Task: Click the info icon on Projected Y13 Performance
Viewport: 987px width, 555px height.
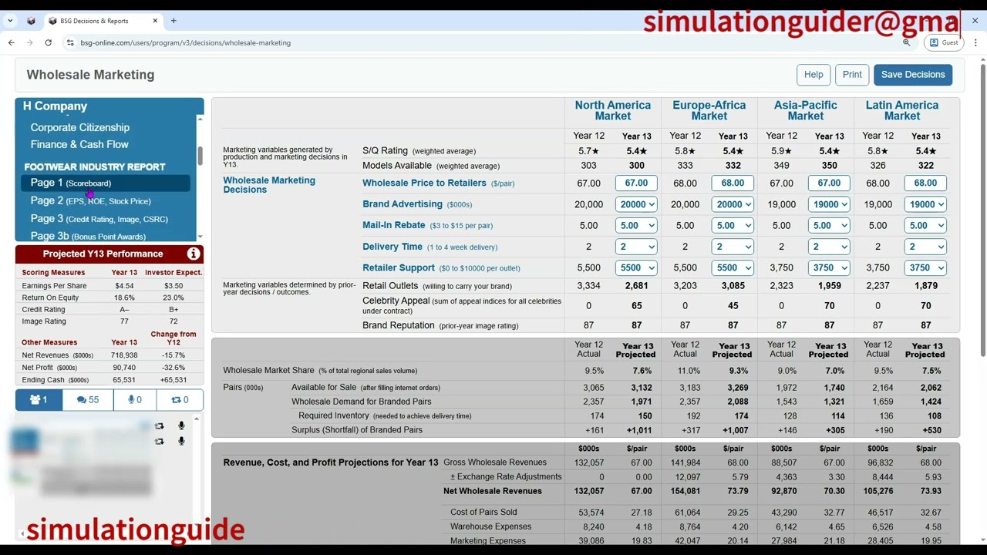Action: pyautogui.click(x=194, y=254)
